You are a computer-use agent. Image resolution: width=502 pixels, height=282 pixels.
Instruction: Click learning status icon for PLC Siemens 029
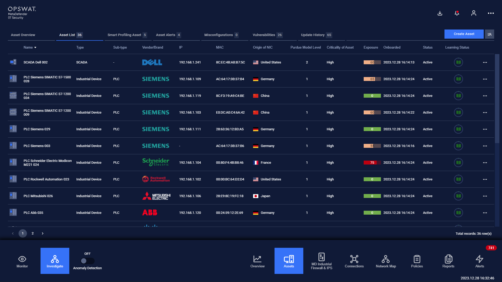458,129
